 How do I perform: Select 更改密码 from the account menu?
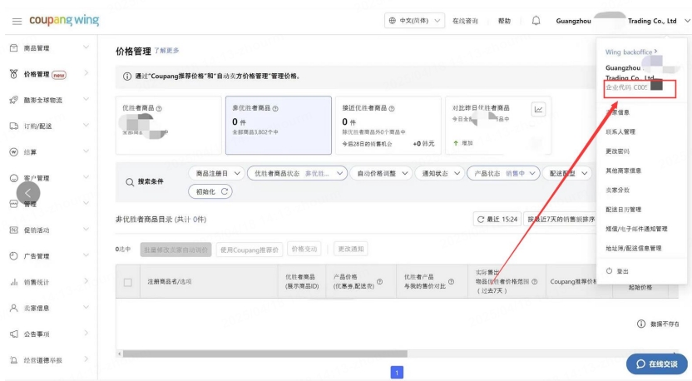(617, 151)
